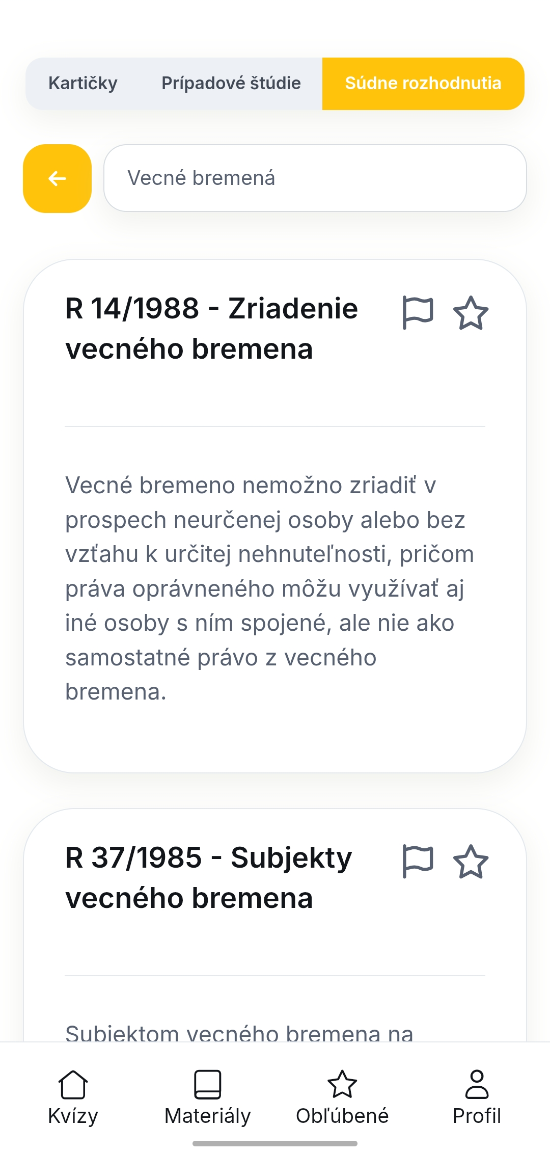Select the Súdne rozhodnutia tab
The height and width of the screenshot is (1154, 550).
pos(423,84)
